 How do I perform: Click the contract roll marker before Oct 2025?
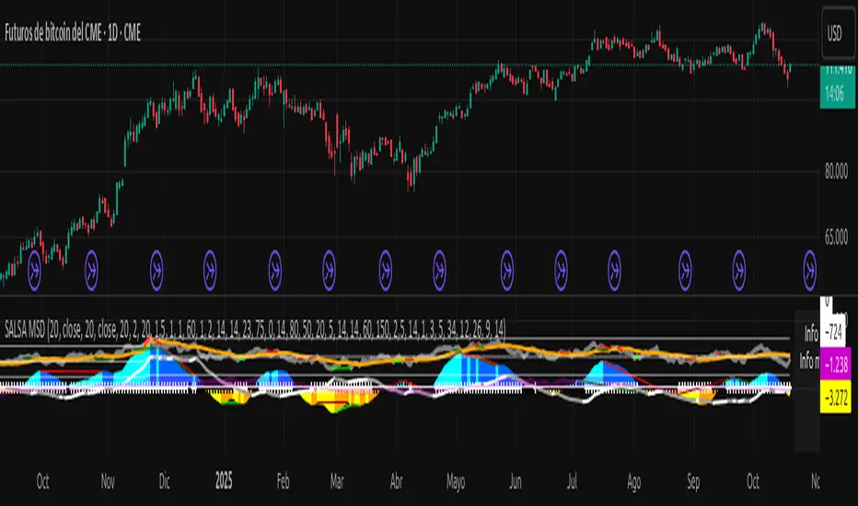(x=739, y=270)
